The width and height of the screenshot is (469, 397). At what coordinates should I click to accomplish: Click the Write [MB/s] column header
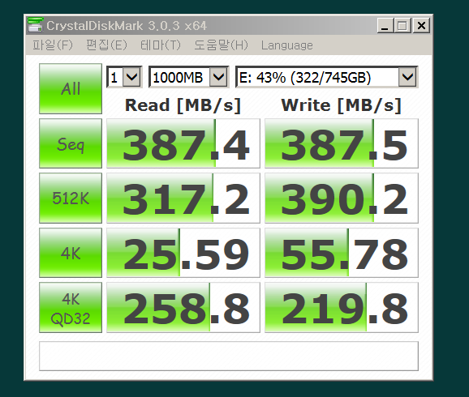pos(342,105)
